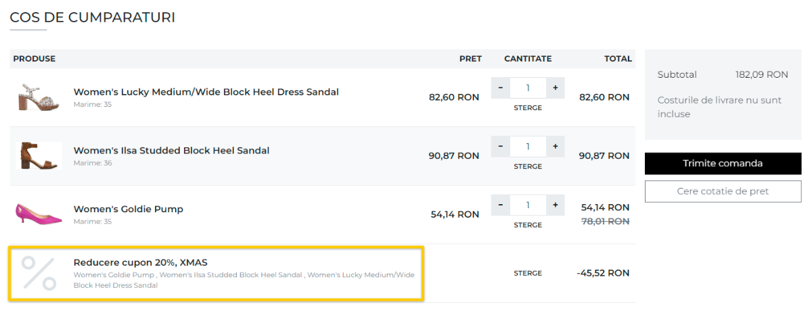Focus the Goldie Pump quantity field

pos(528,205)
